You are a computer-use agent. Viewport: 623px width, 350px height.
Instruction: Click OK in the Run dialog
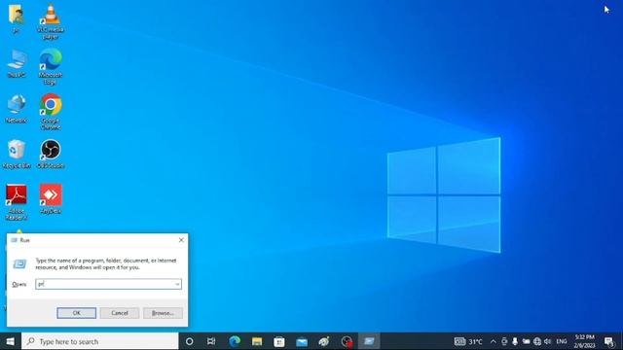click(76, 313)
